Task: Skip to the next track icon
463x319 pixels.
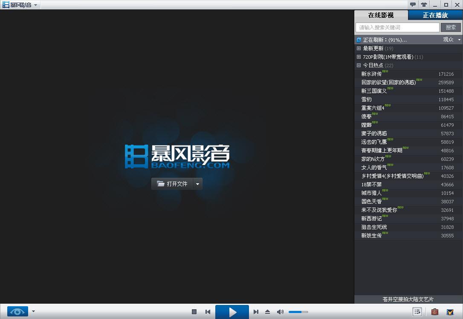Action: (256, 312)
